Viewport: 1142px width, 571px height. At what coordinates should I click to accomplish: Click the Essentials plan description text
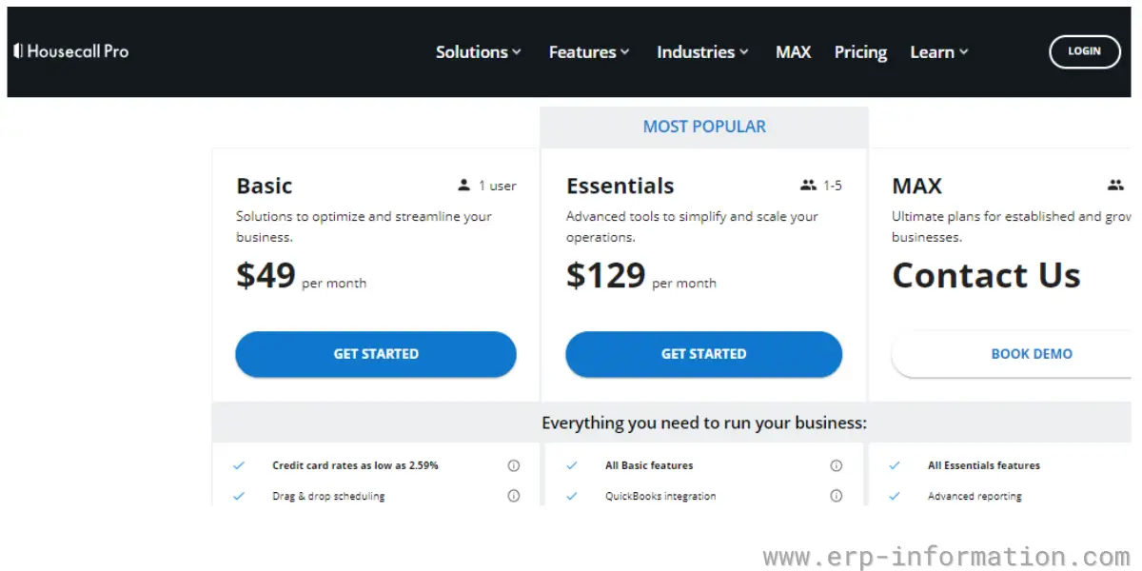[x=692, y=226]
